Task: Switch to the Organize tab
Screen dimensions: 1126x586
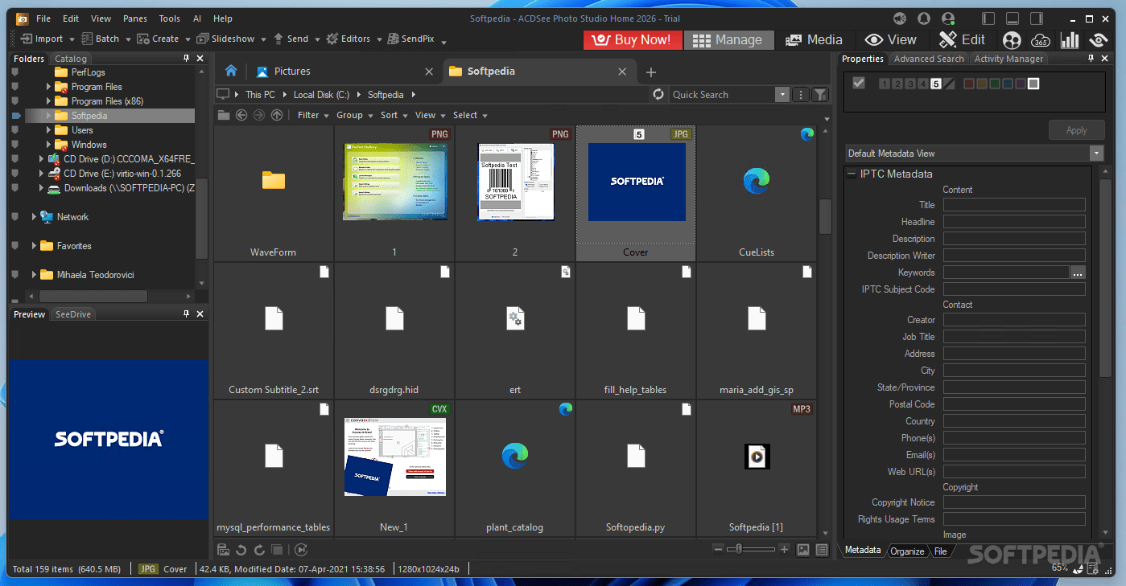Action: [907, 551]
